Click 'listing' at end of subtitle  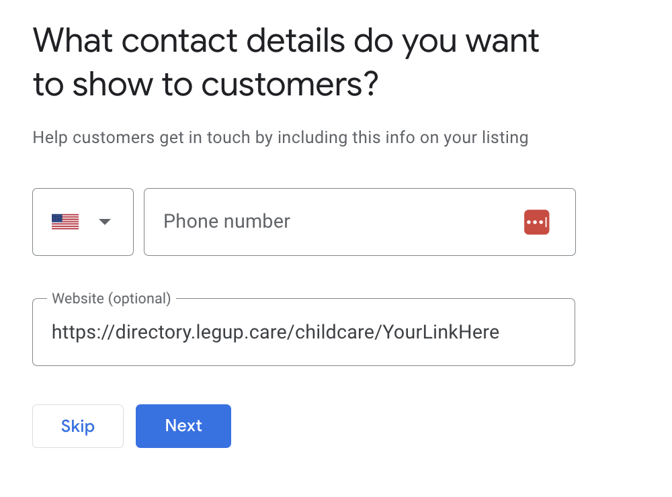coord(505,138)
